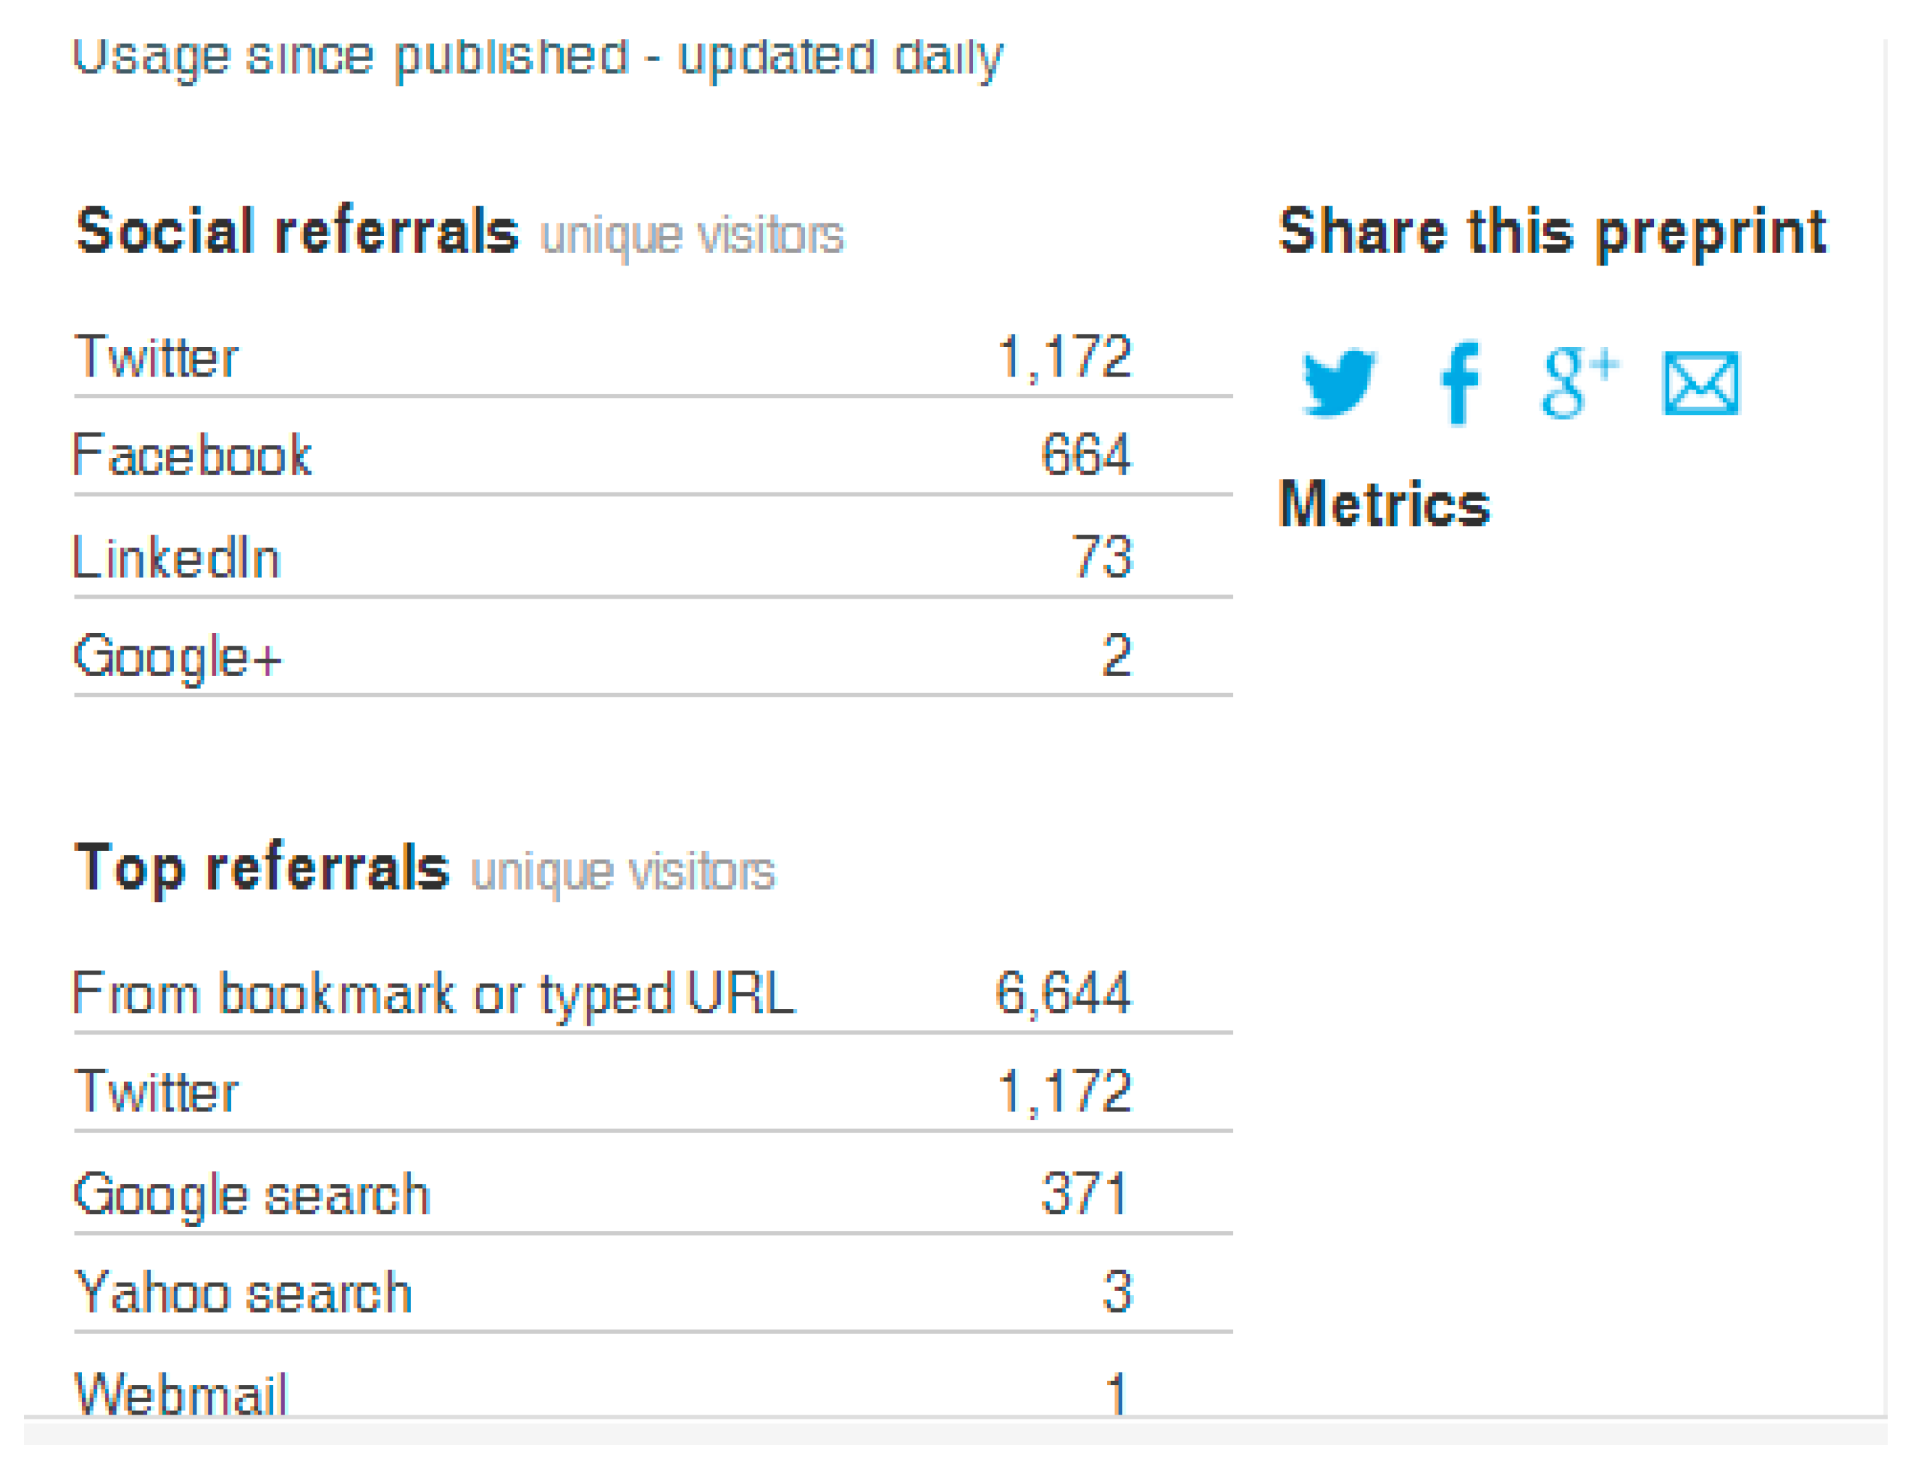Screen dimensions: 1907x1467
Task: Click the Metrics heading
Action: [1384, 505]
